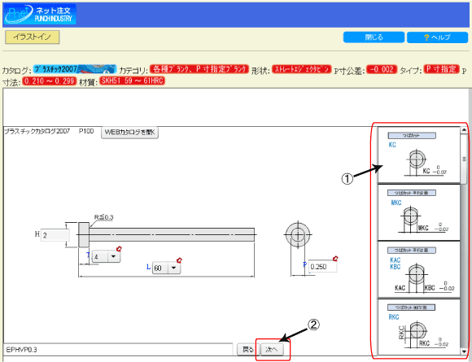This screenshot has width=472, height=362.
Task: Click the next button 次へ
Action: click(x=272, y=349)
